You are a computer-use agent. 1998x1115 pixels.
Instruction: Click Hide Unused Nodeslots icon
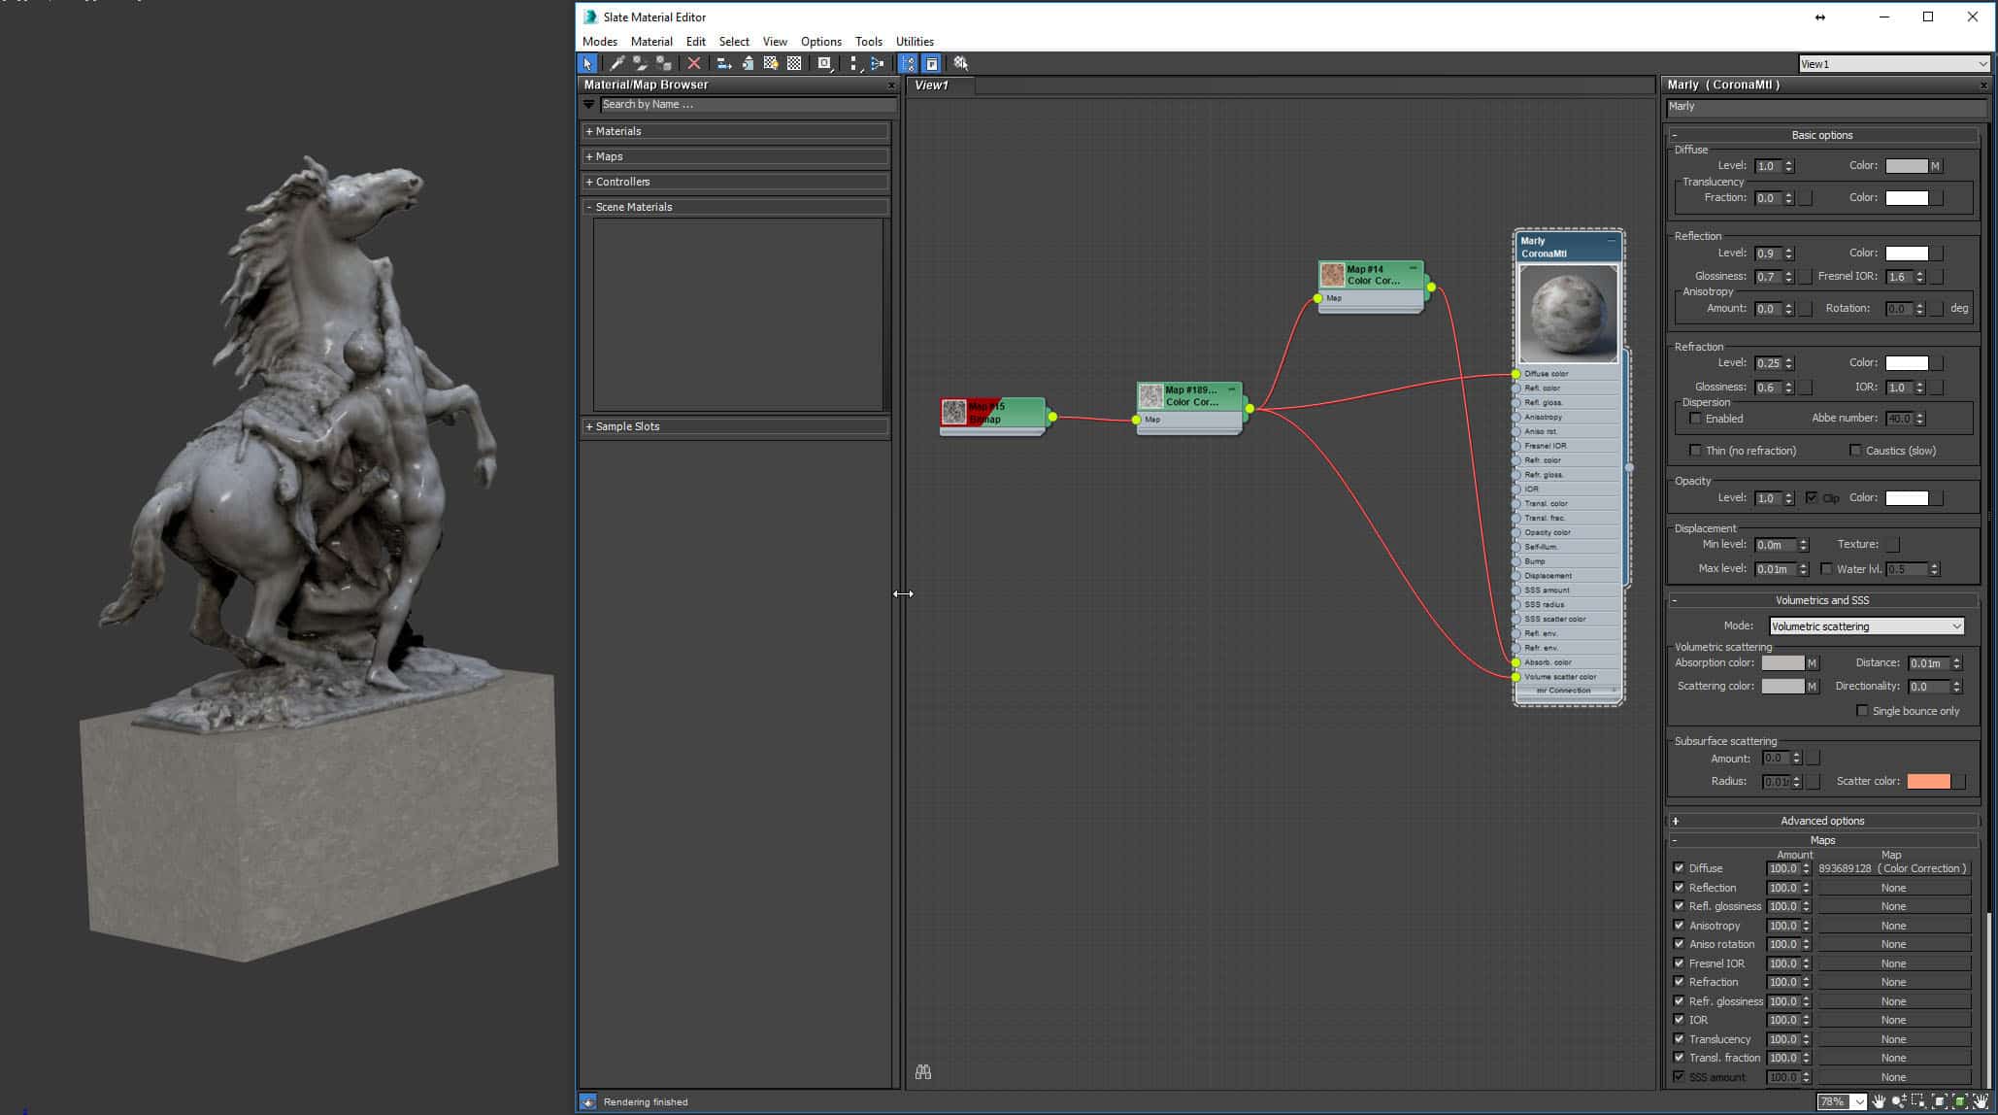coord(748,63)
